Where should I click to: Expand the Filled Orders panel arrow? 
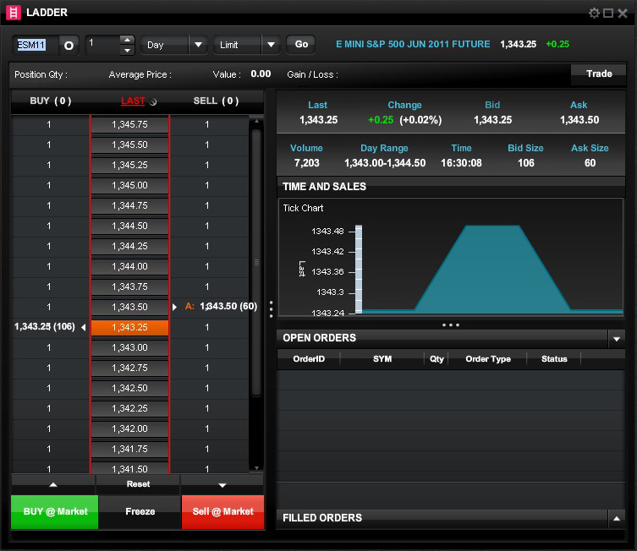pos(617,519)
